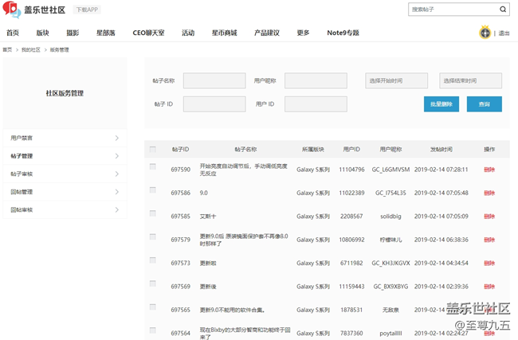Open the user avatar badge icon

coord(485,33)
